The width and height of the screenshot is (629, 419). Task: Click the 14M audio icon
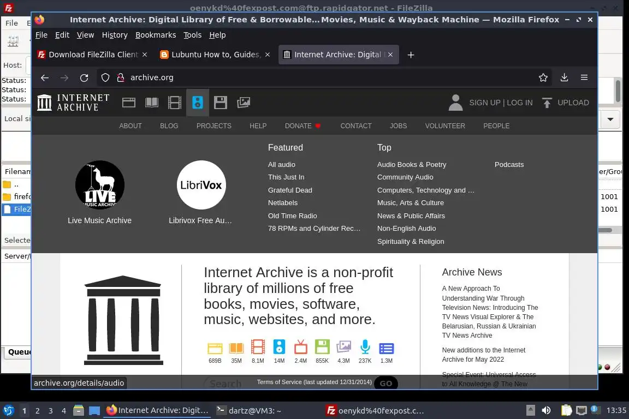[279, 347]
